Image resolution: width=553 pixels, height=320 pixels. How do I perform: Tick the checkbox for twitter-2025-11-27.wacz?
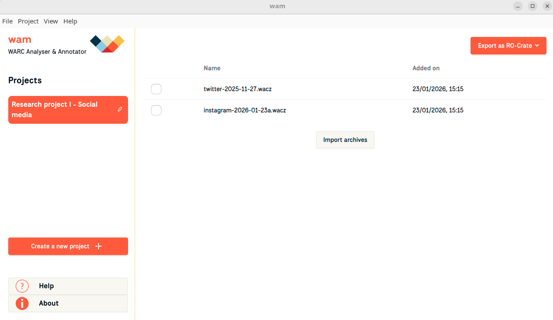156,89
